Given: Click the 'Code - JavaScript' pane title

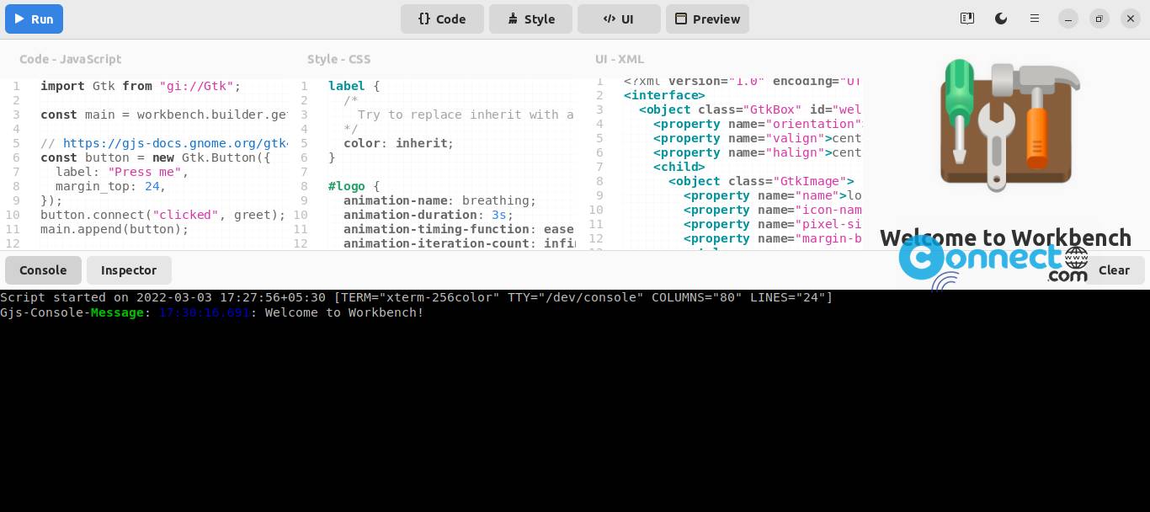Looking at the screenshot, I should click(x=70, y=59).
